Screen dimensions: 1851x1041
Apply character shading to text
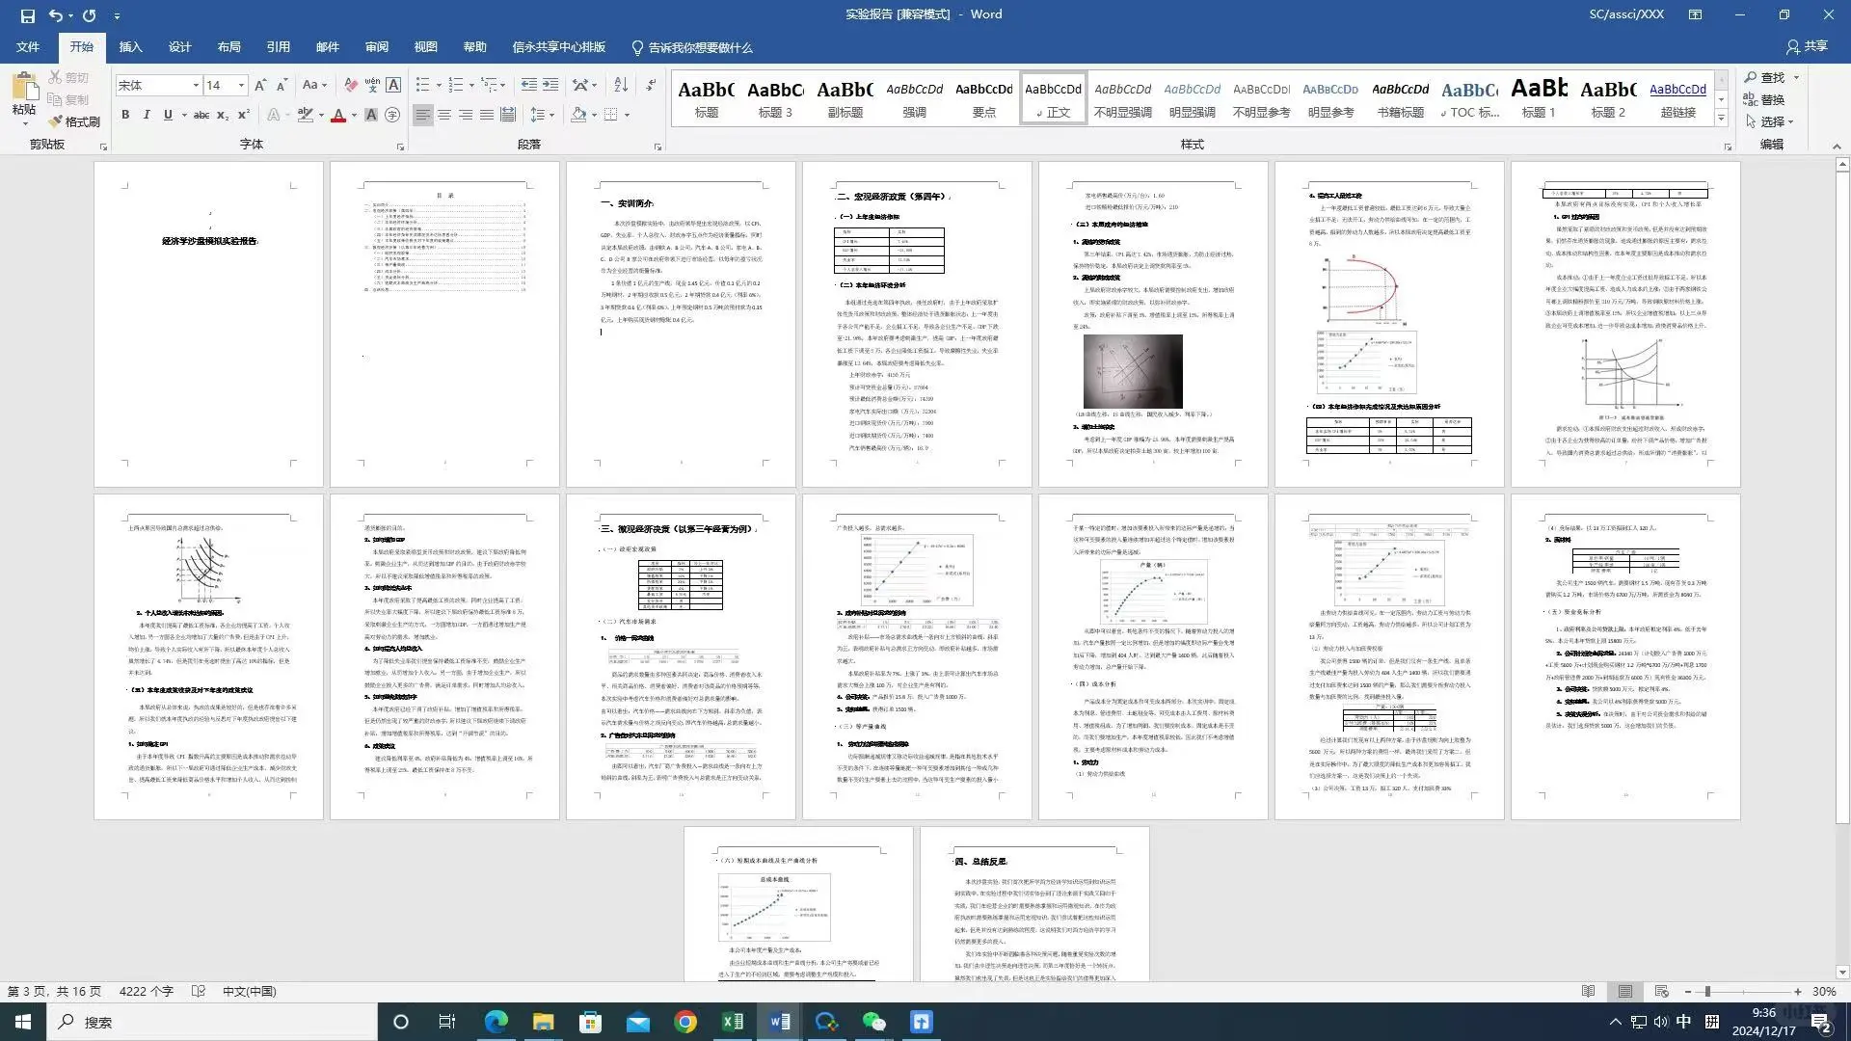[371, 115]
